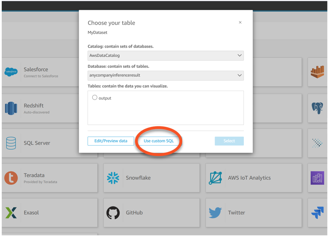Choose the Salesforce data source label
The height and width of the screenshot is (236, 328).
click(36, 70)
